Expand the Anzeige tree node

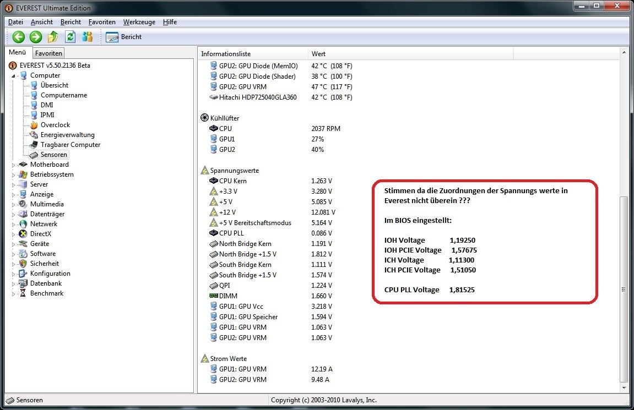click(13, 195)
